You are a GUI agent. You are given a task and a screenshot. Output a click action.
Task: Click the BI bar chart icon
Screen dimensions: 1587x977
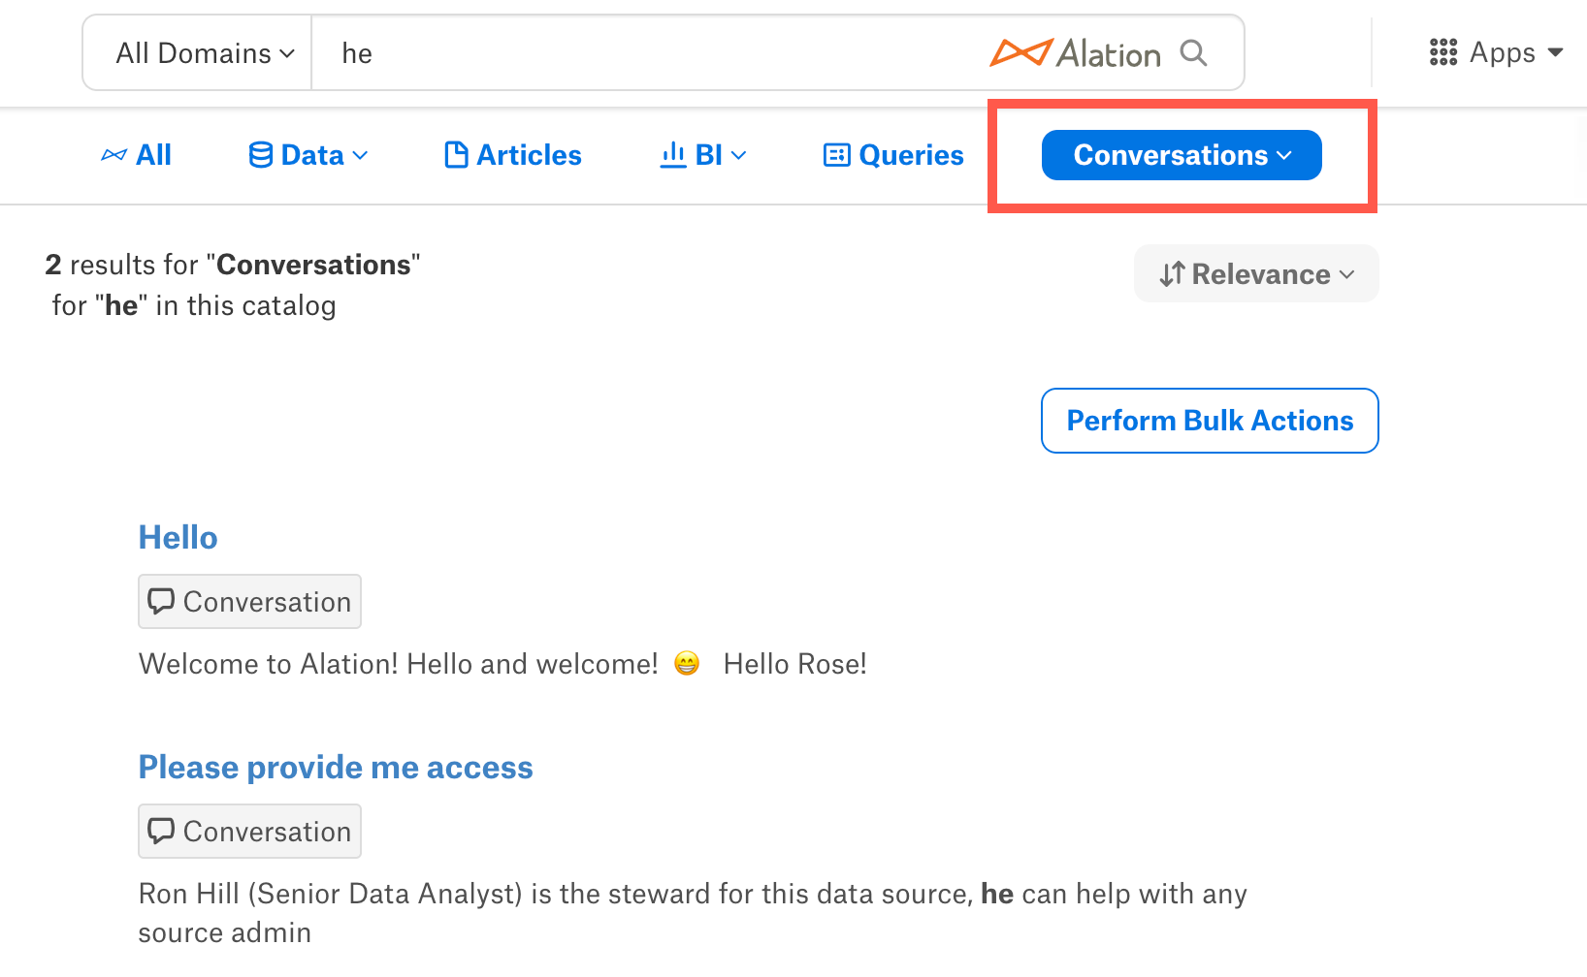point(673,155)
